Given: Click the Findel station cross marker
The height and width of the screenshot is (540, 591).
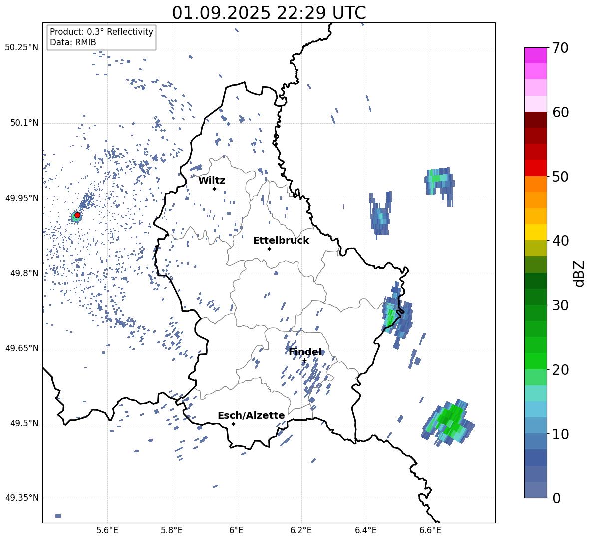Looking at the screenshot, I should click(304, 361).
